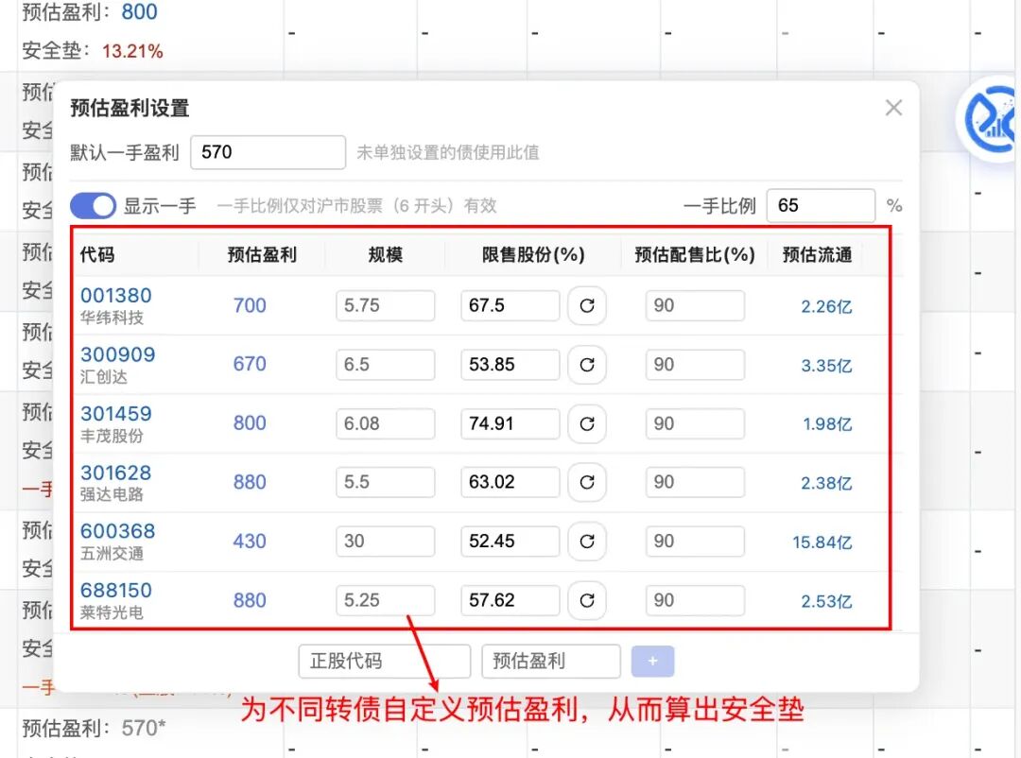The image size is (1021, 758).
Task: Edit 预估配售比 field for 300909
Action: pos(695,365)
